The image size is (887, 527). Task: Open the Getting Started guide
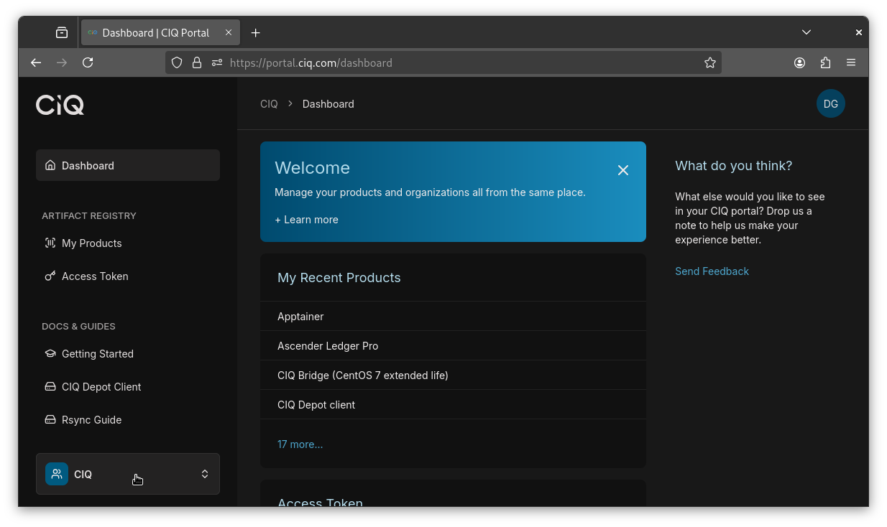(97, 354)
